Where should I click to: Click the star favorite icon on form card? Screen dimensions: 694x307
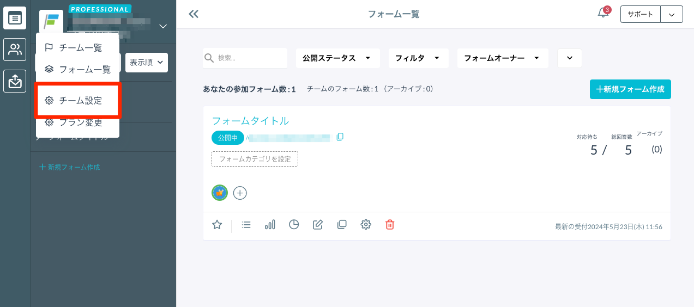coord(217,225)
